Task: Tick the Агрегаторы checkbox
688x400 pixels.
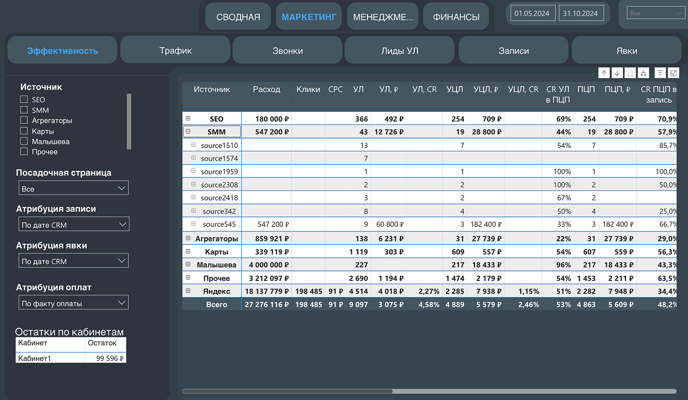Action: pyautogui.click(x=24, y=121)
